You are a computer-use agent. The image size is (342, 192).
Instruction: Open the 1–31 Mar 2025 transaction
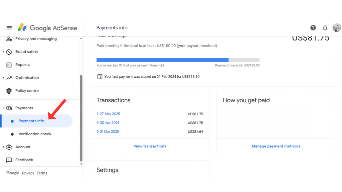click(108, 131)
